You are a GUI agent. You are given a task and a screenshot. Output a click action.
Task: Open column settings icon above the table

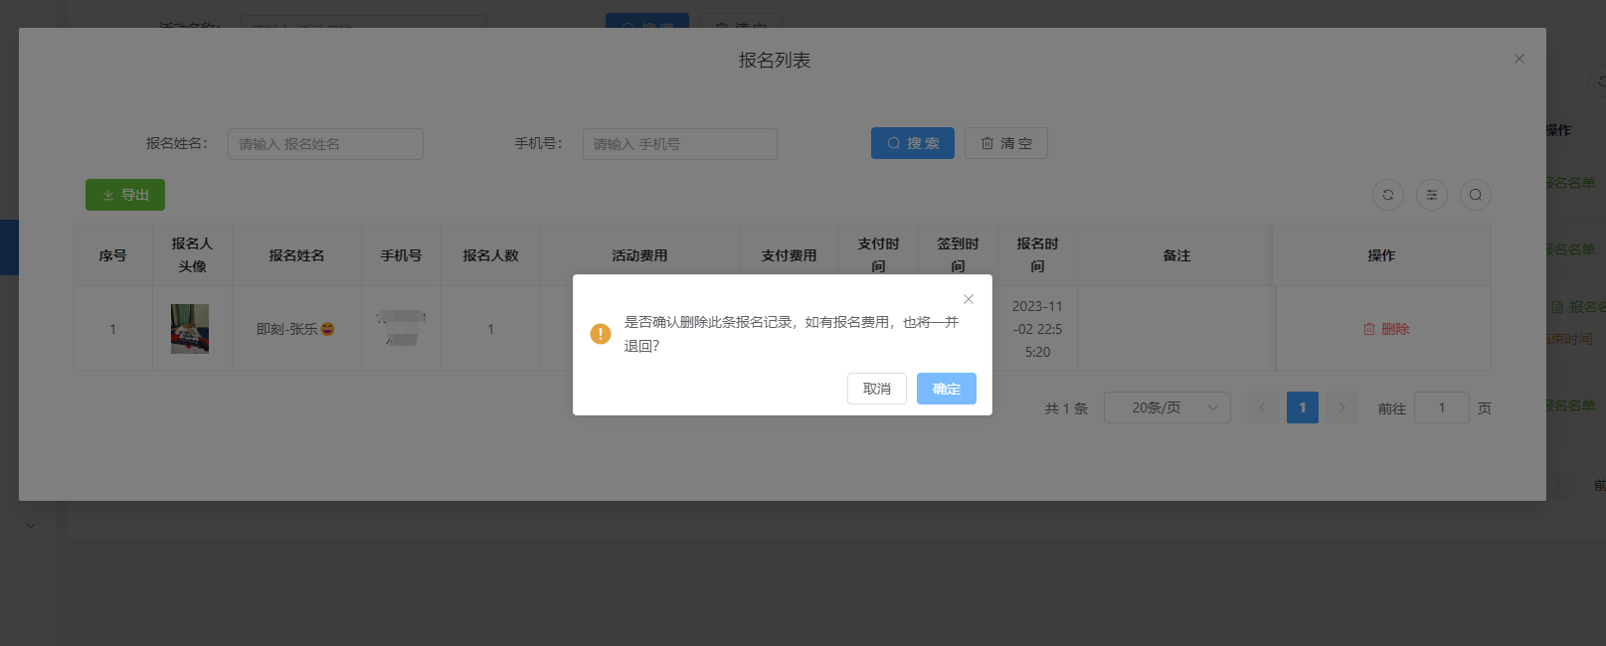tap(1431, 195)
